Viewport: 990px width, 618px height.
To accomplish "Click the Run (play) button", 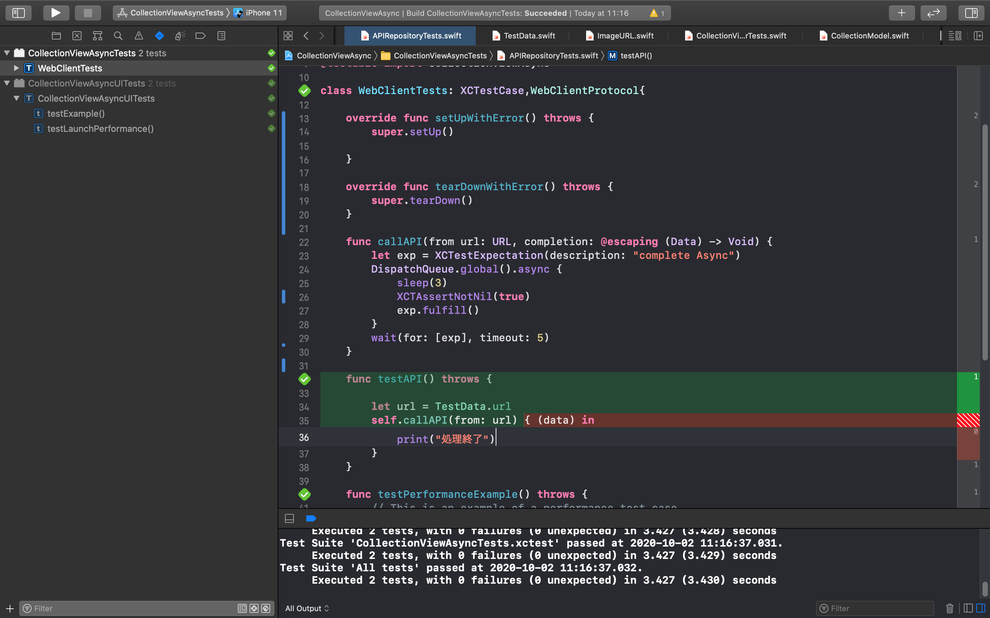I will (x=56, y=13).
